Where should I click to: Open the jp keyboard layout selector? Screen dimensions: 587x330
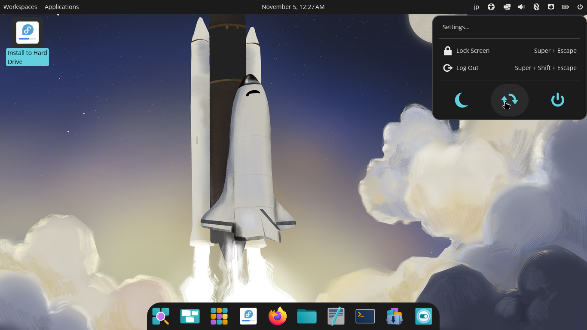[x=476, y=7]
